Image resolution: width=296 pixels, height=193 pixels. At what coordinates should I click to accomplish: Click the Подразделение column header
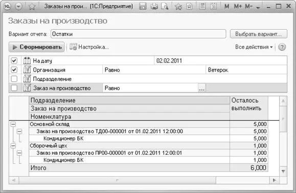pyautogui.click(x=129, y=100)
